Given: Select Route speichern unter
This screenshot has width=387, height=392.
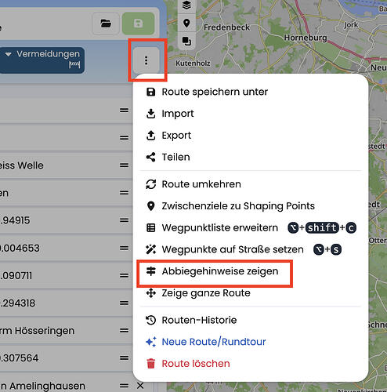Looking at the screenshot, I should click(x=207, y=92).
